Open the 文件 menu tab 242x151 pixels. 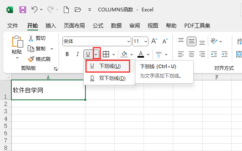coord(13,26)
